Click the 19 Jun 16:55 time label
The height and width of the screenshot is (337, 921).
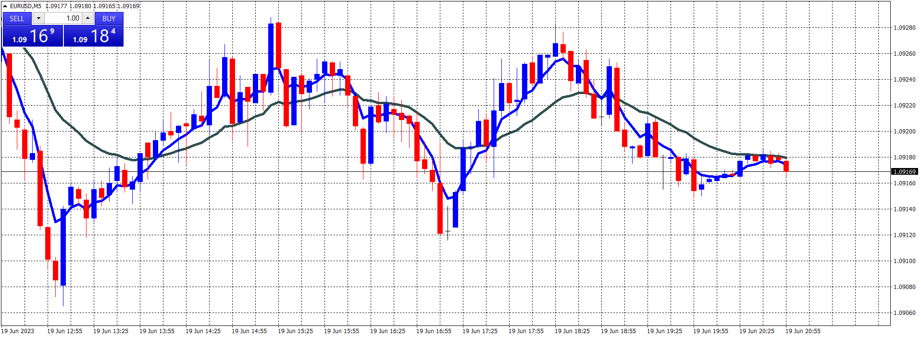click(x=434, y=331)
